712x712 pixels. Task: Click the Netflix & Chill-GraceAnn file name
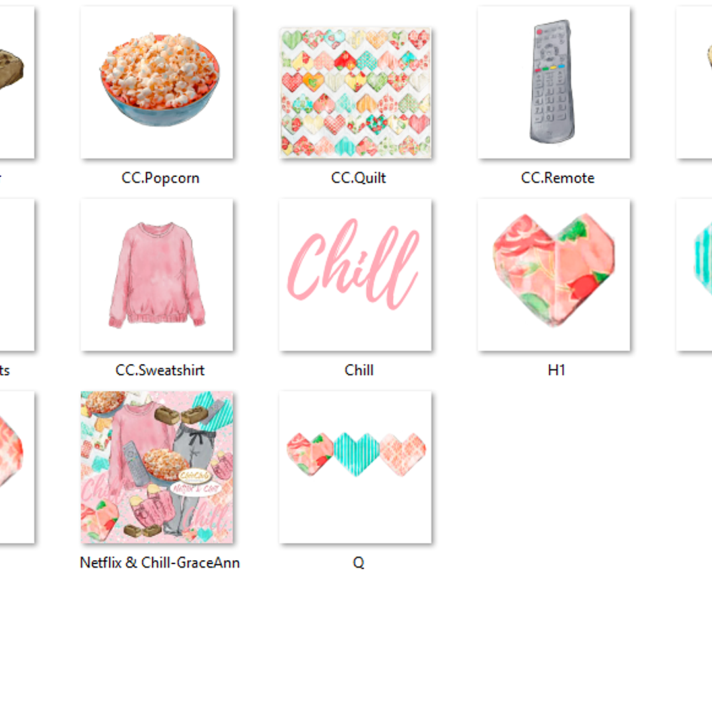160,563
